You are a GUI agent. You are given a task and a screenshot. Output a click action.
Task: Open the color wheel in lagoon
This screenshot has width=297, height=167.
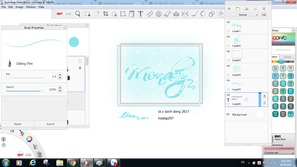(x=29, y=139)
